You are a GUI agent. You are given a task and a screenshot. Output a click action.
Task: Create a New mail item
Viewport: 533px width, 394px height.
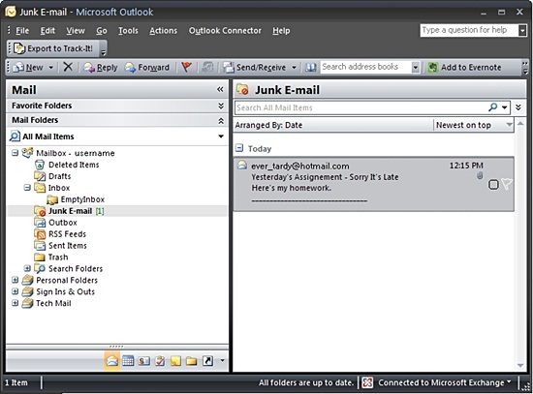click(x=28, y=67)
